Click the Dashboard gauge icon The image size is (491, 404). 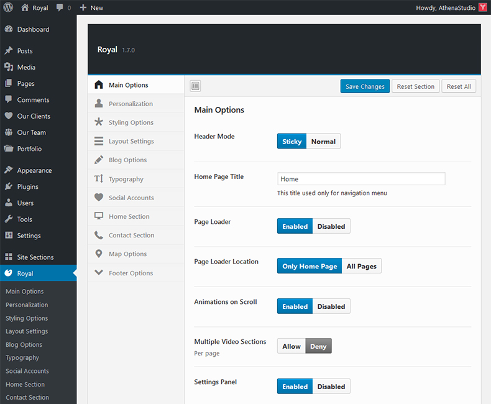[9, 29]
